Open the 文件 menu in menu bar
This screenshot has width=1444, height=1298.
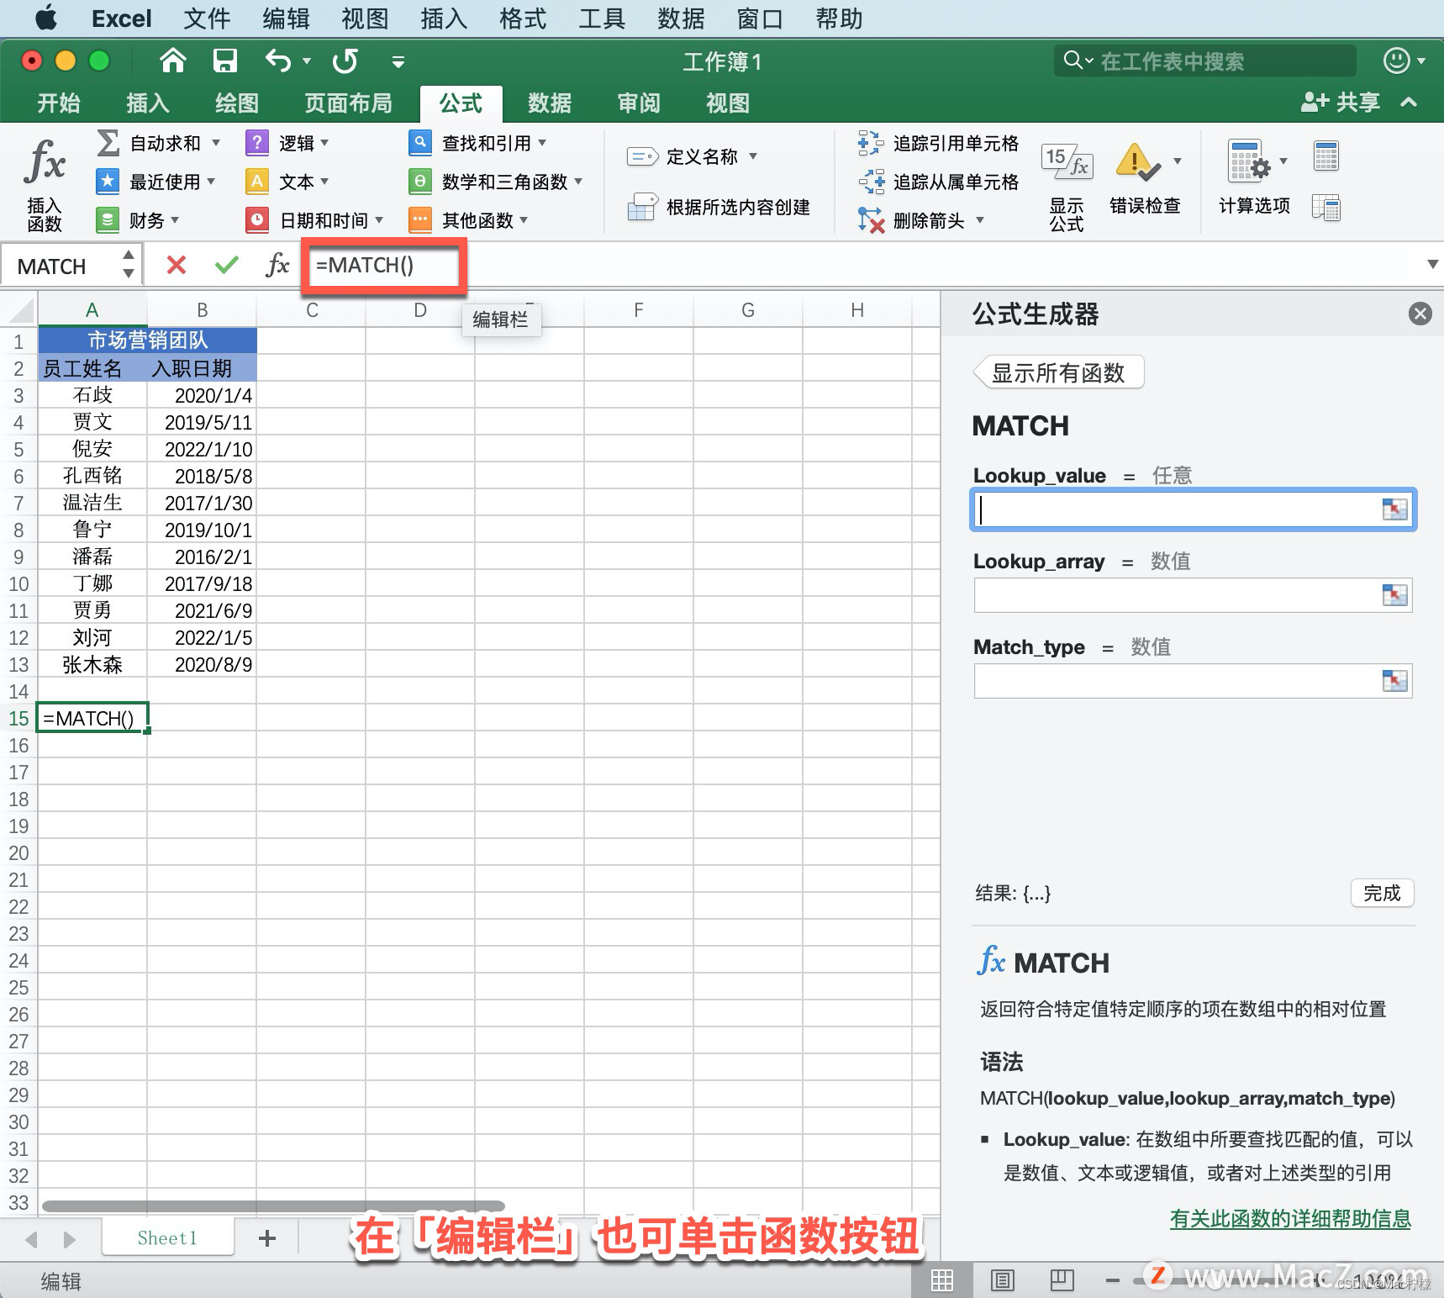[207, 18]
